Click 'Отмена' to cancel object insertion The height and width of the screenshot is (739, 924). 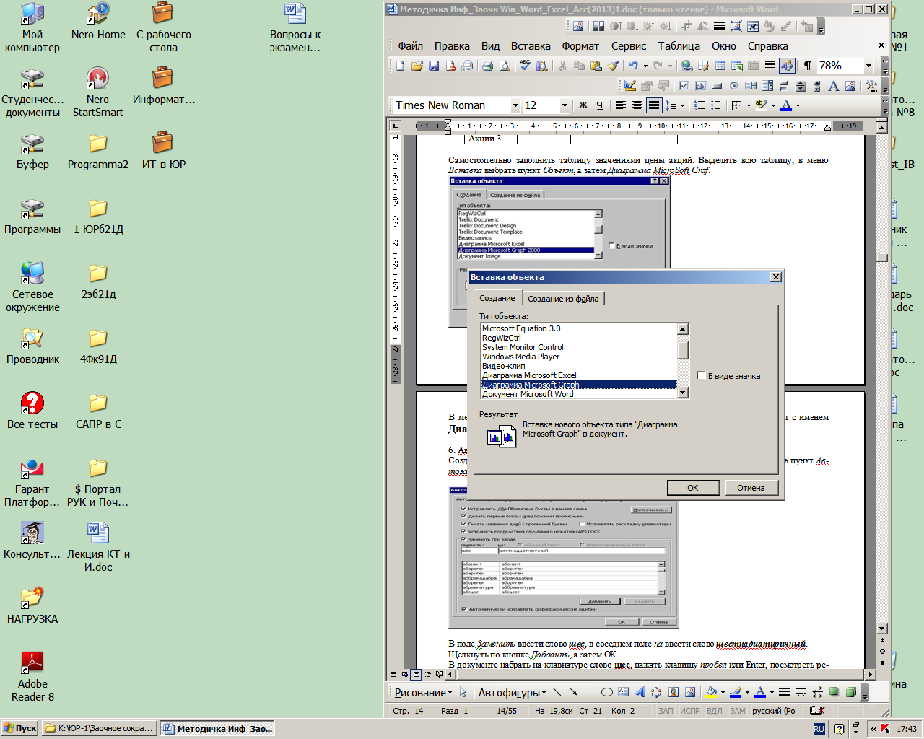751,488
